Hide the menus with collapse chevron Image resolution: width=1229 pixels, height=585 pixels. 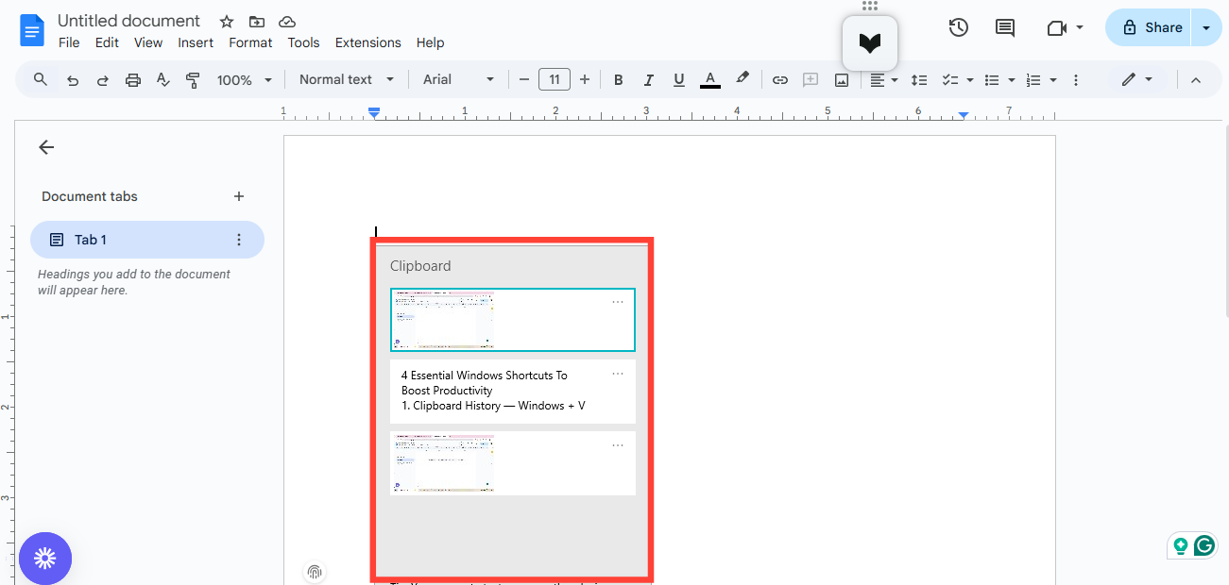click(1195, 80)
